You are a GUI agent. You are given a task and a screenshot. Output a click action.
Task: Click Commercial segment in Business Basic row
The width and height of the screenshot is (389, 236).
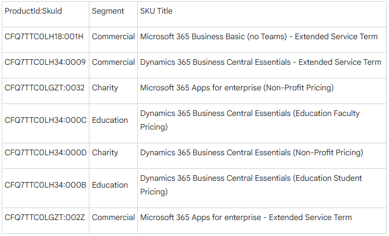[113, 37]
